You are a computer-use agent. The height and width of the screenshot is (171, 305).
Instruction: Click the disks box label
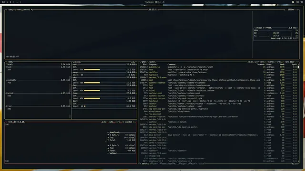(77, 62)
